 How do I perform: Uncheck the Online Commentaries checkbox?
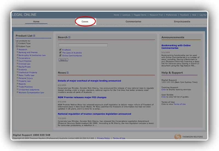pos(60,55)
